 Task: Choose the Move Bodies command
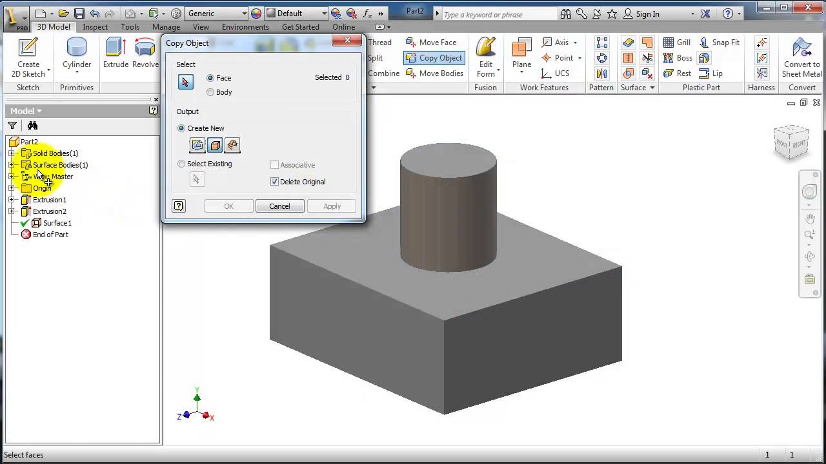point(434,73)
